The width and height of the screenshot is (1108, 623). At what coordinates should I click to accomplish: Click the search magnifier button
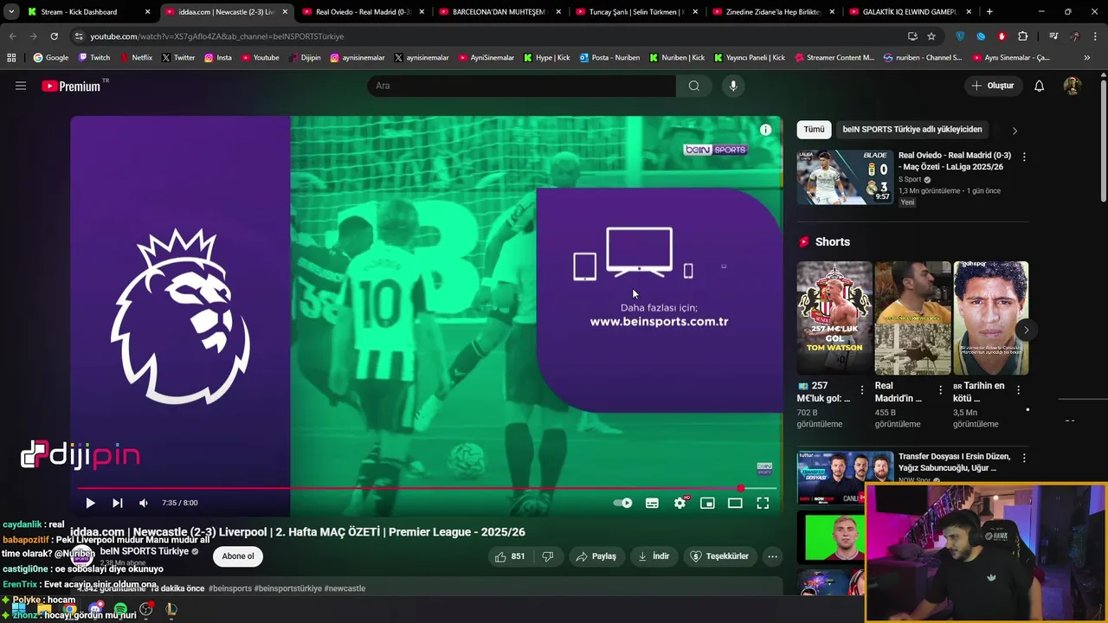[693, 86]
